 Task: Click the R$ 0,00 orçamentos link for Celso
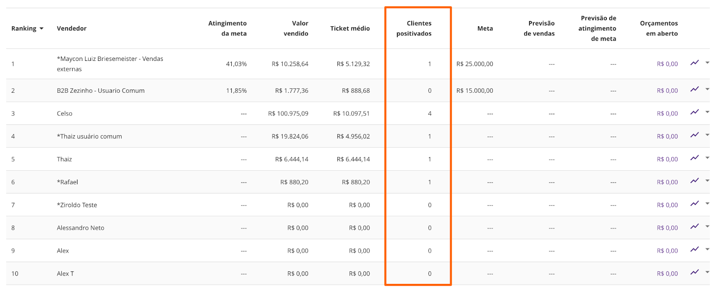click(x=667, y=113)
